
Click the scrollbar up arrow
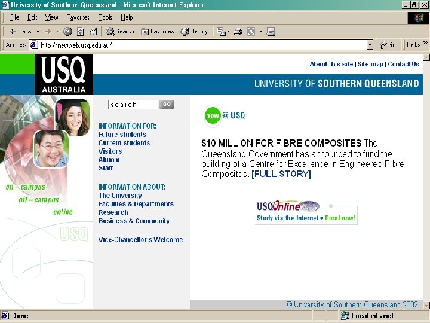tap(426, 57)
